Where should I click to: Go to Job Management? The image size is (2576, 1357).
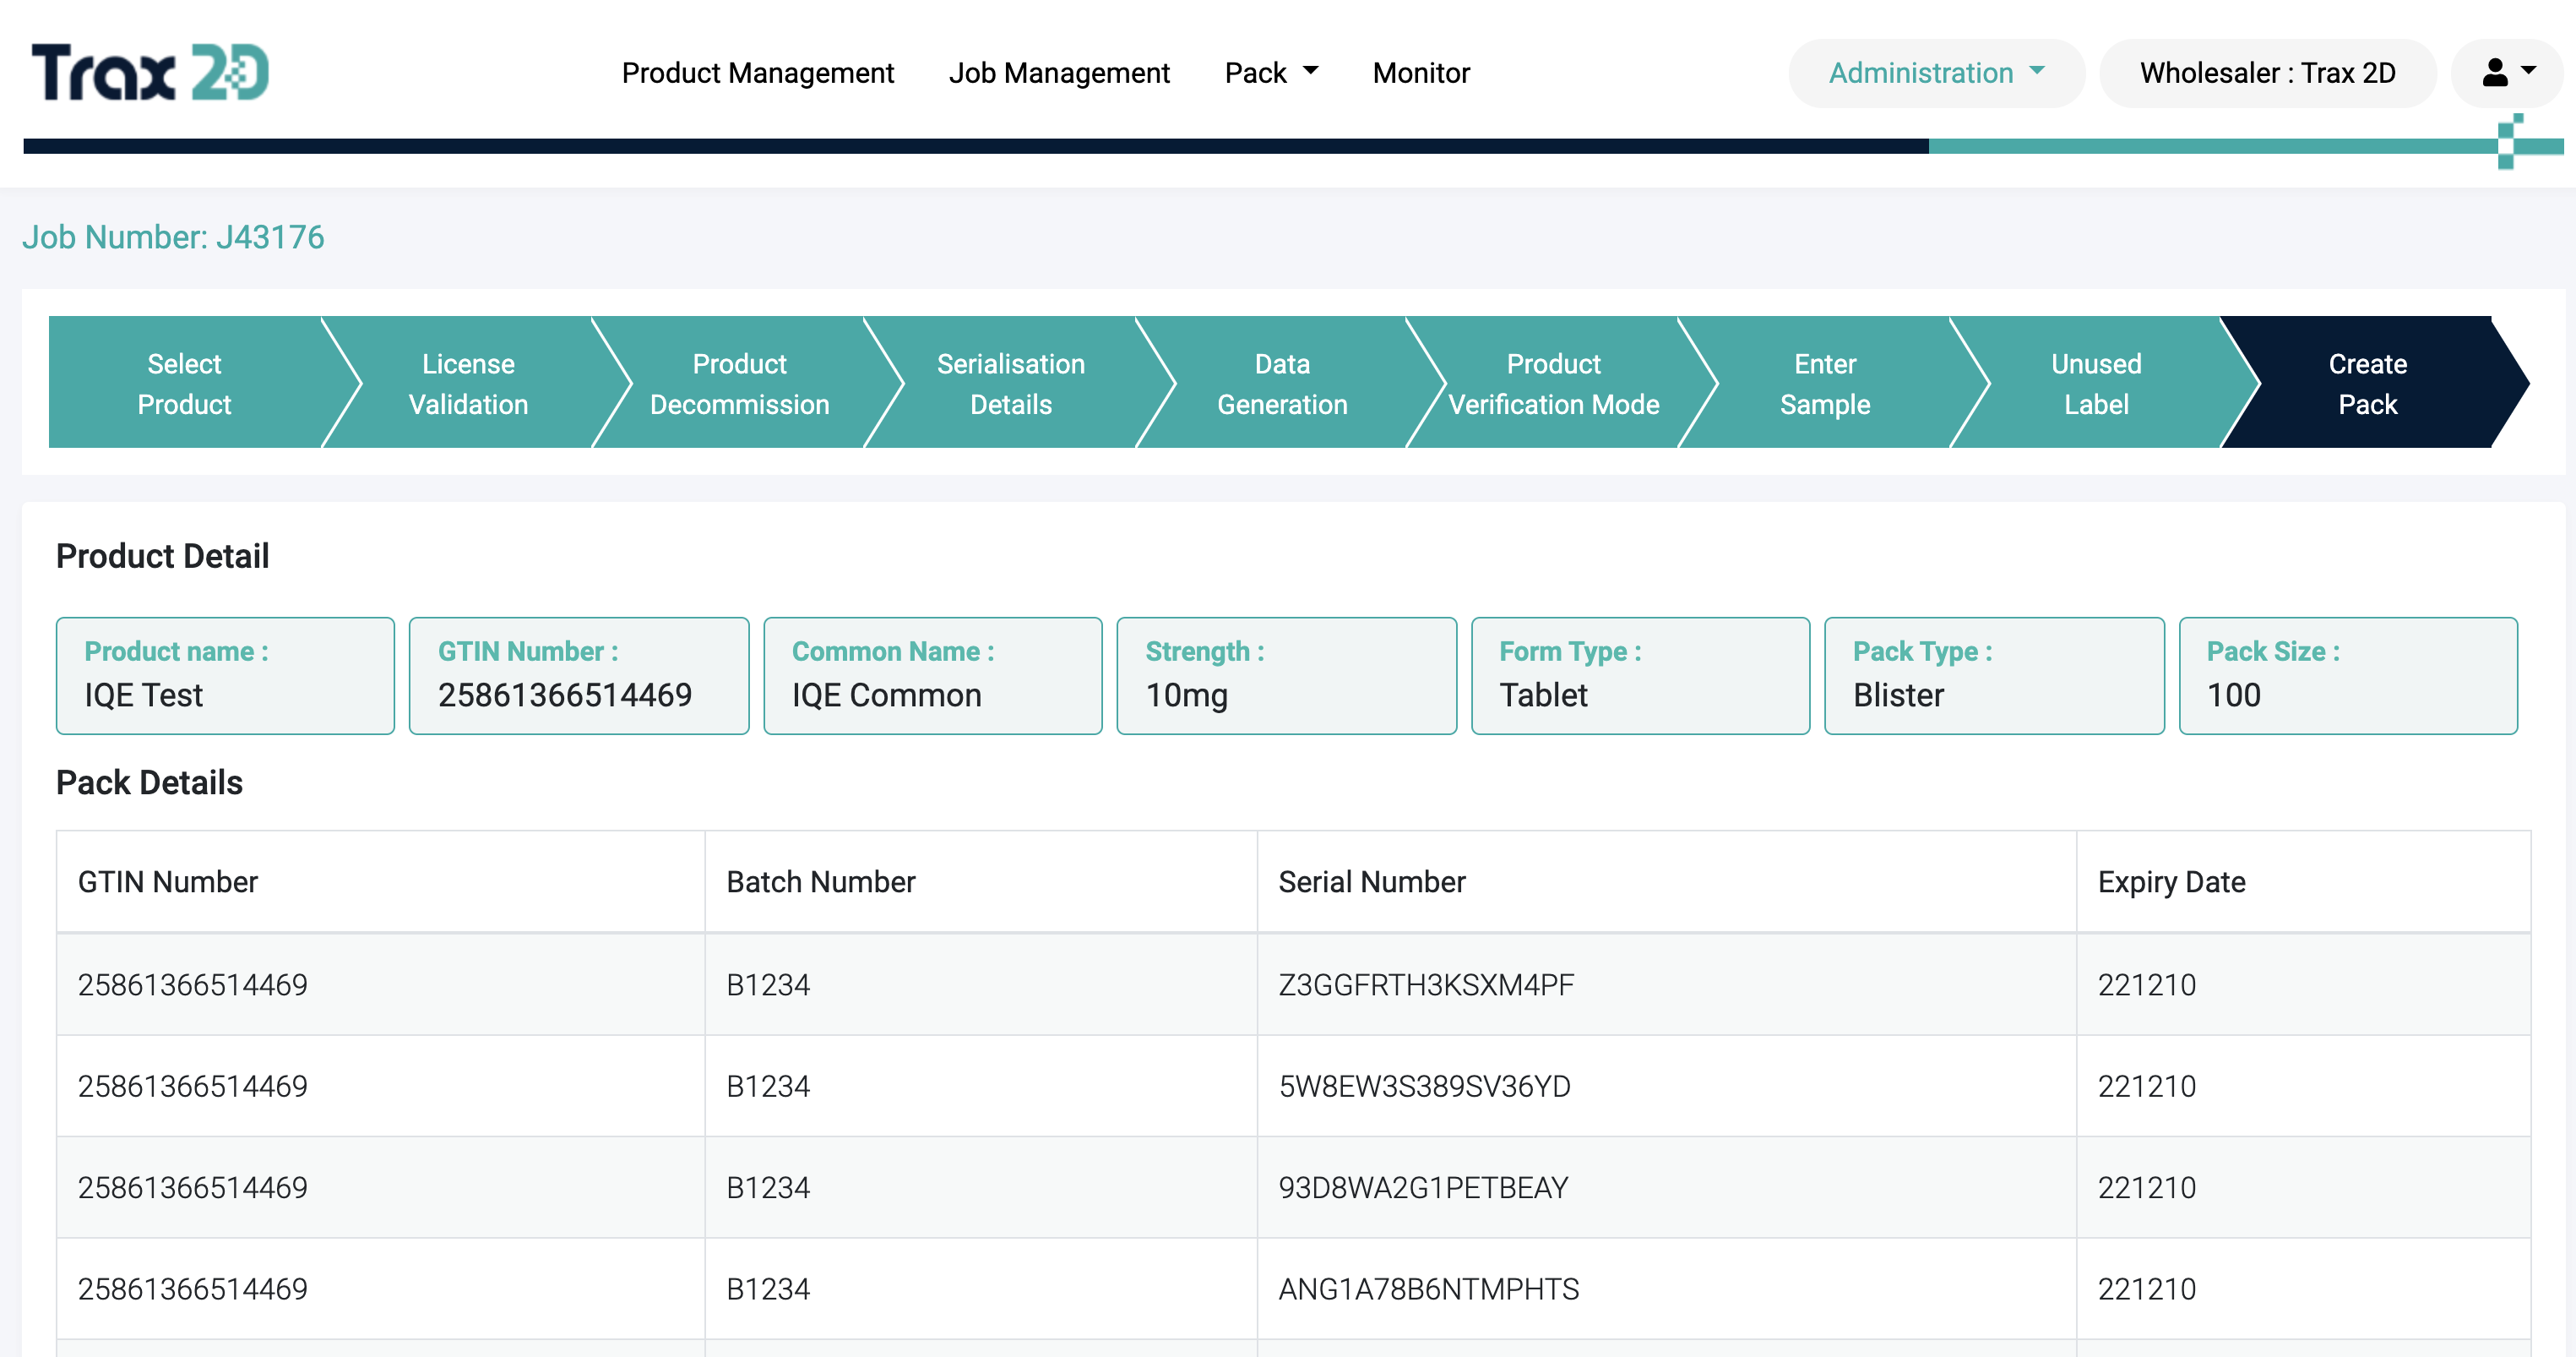pyautogui.click(x=1059, y=73)
